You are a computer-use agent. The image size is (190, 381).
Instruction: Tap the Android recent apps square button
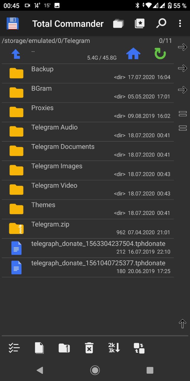pyautogui.click(x=150, y=370)
